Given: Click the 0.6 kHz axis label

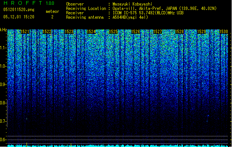Looking at the screenshot, I should point(3,140).
